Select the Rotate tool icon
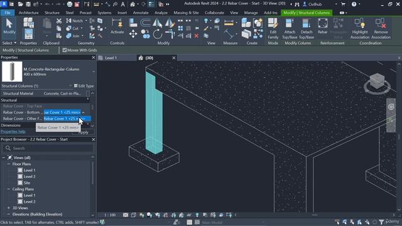 pyautogui.click(x=158, y=34)
